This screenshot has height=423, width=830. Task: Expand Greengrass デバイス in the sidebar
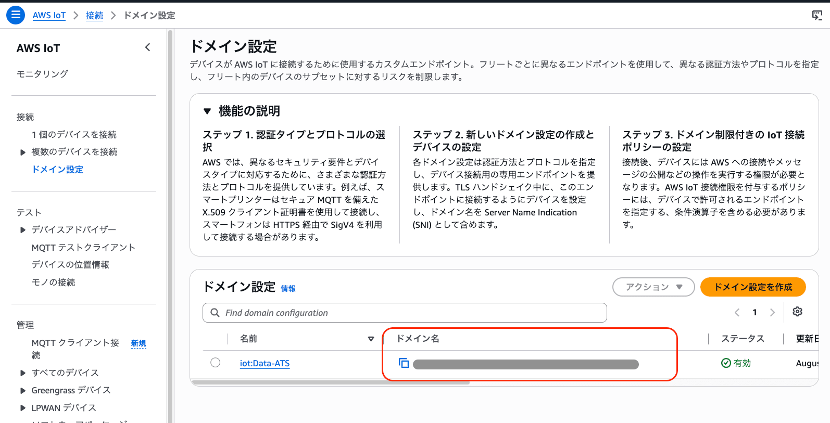click(x=22, y=391)
